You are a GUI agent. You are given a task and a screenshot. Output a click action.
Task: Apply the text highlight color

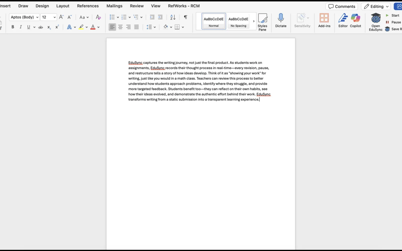click(x=81, y=27)
